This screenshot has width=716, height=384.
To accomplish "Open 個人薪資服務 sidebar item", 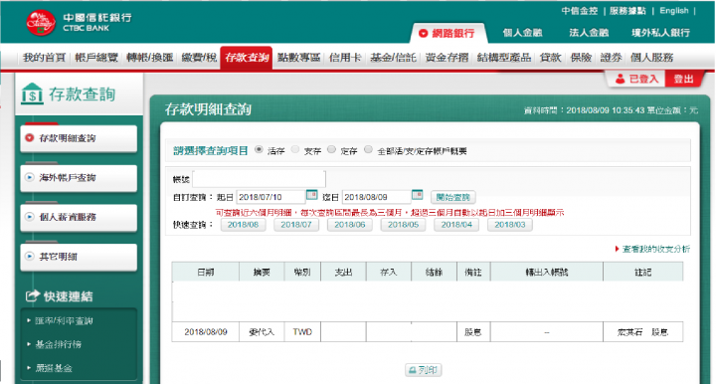I will tap(79, 217).
